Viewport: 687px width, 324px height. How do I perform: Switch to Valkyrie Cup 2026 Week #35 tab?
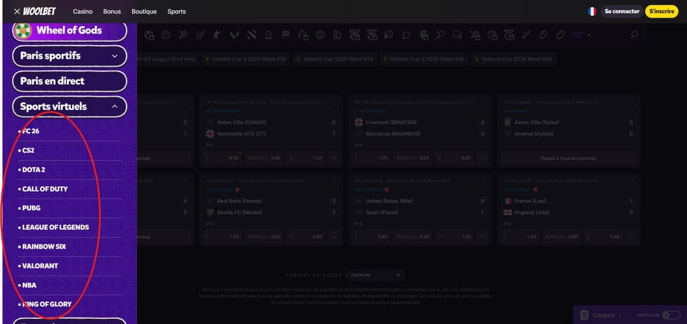coord(513,59)
